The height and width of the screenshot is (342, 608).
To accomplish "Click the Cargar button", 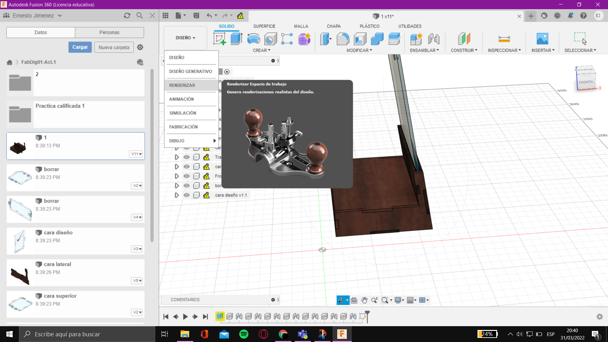I will (x=80, y=47).
